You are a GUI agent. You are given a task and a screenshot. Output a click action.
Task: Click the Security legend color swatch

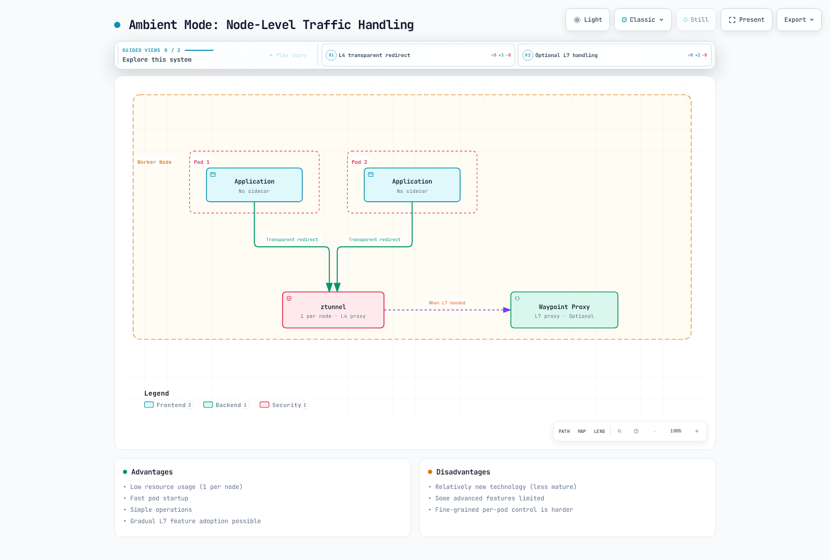point(265,405)
